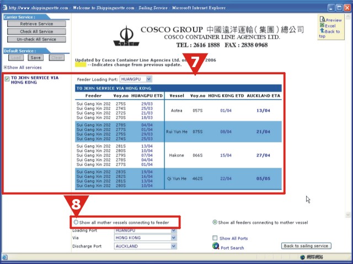353x264 pixels.
Task: Click the Vessel column header
Action: point(176,96)
